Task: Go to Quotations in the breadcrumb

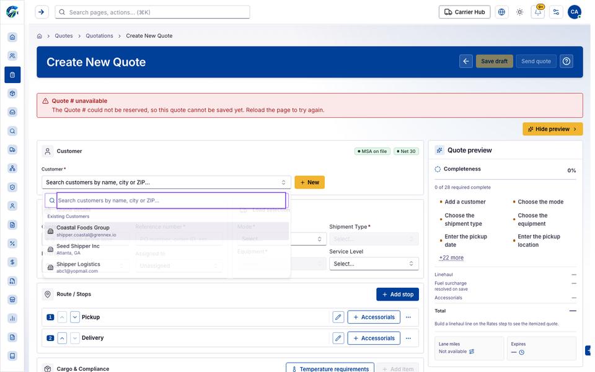Action: (x=99, y=36)
